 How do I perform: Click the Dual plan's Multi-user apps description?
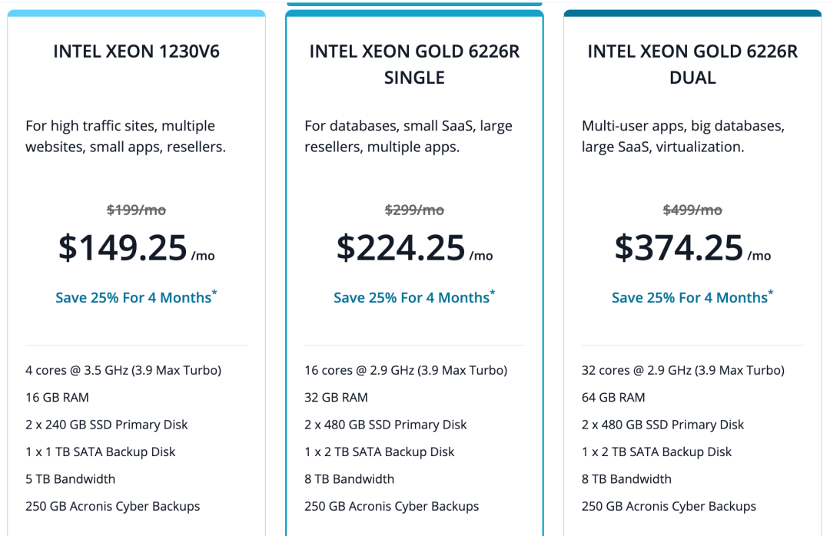click(683, 137)
